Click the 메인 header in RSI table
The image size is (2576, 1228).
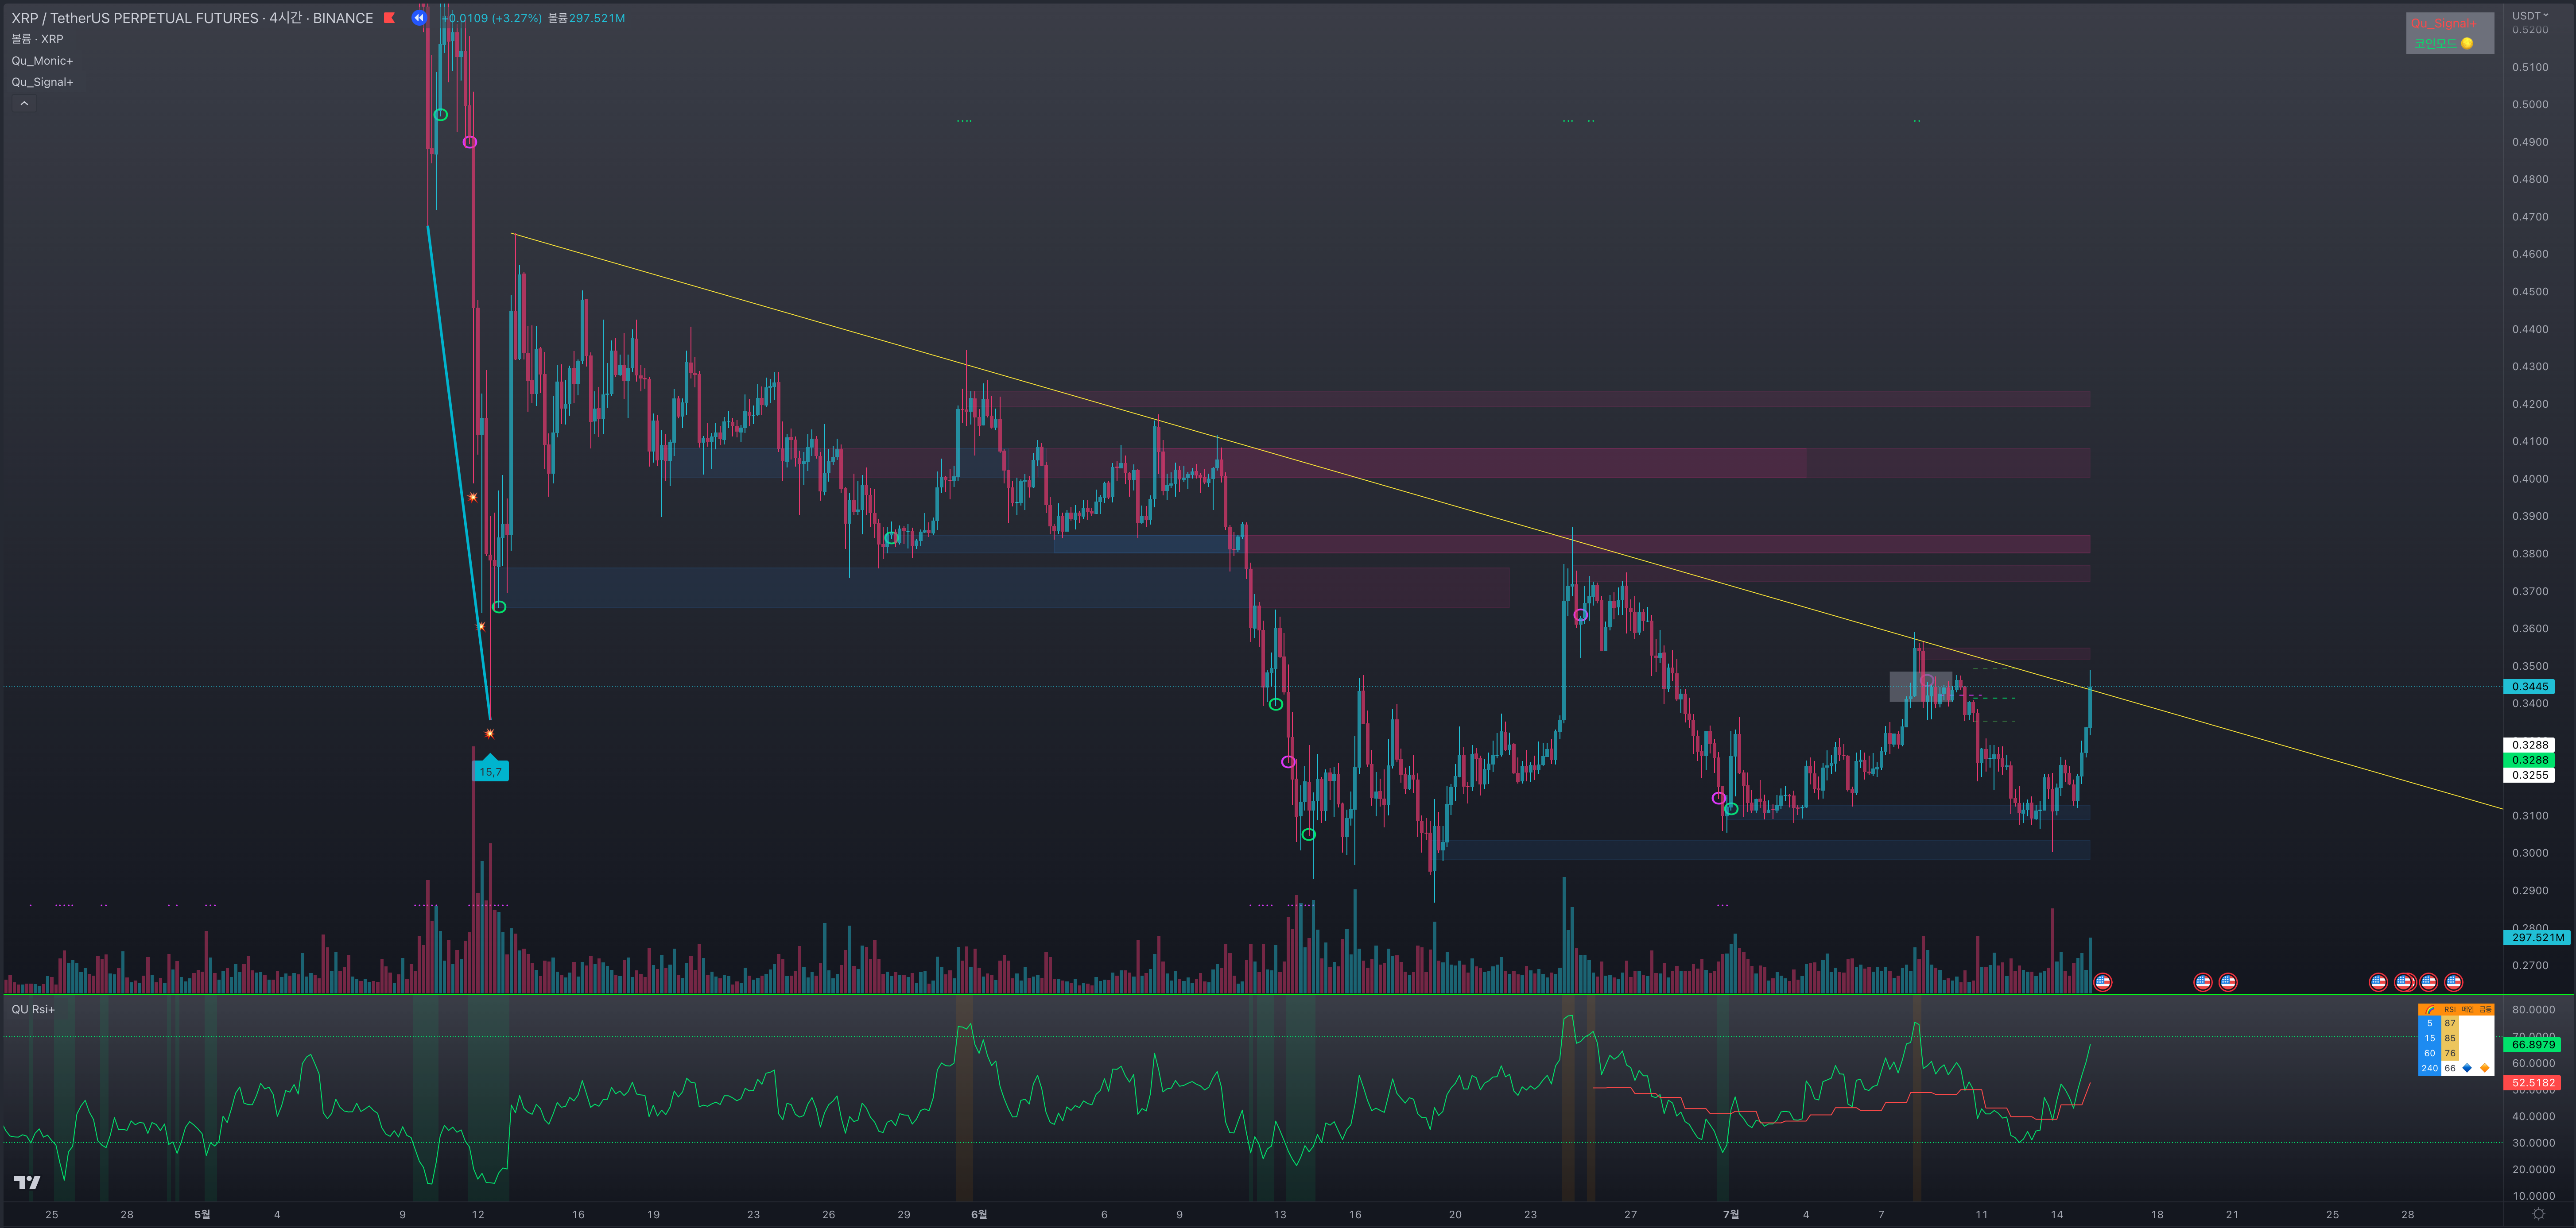pos(2467,1010)
